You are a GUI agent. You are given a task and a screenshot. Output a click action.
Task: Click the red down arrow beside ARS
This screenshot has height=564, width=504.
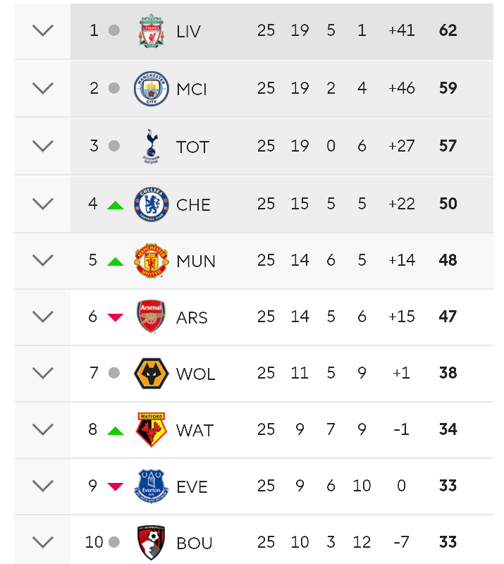pyautogui.click(x=116, y=317)
